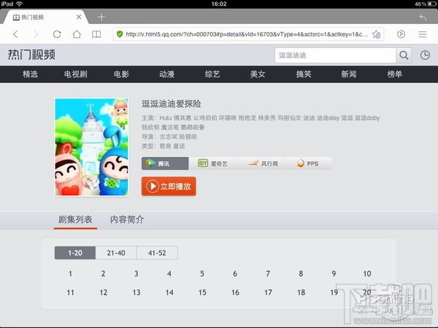Play episode 8

pyautogui.click(x=301, y=273)
